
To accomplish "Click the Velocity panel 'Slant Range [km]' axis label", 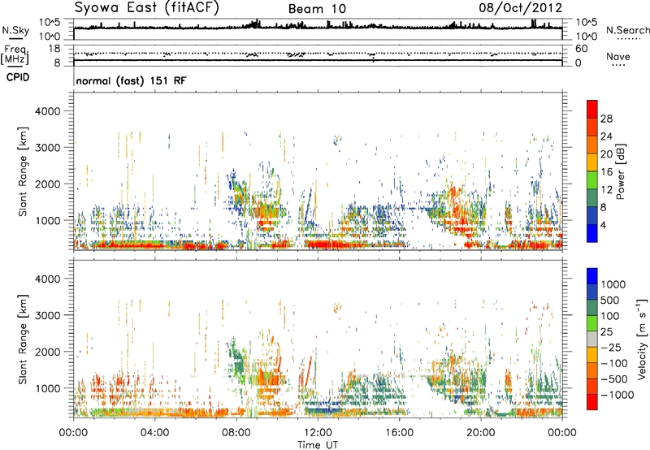I will point(22,340).
